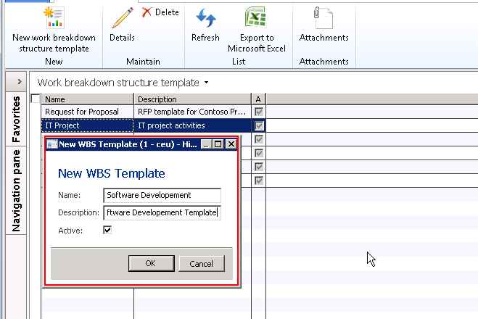The image size is (478, 319).
Task: Open Details with the pencil icon
Action: 123,17
